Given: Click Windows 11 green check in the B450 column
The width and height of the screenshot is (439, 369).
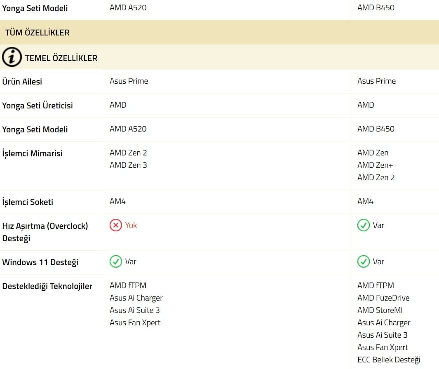Looking at the screenshot, I should [x=363, y=262].
